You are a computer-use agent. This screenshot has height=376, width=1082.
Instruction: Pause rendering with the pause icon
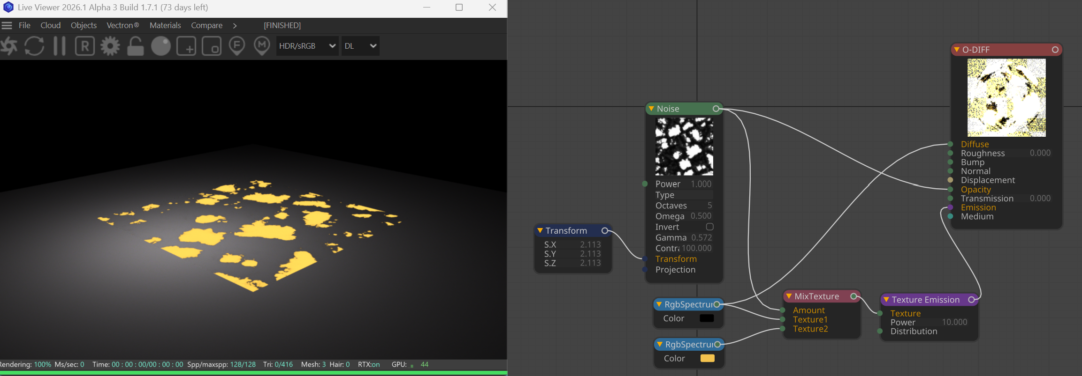click(60, 46)
